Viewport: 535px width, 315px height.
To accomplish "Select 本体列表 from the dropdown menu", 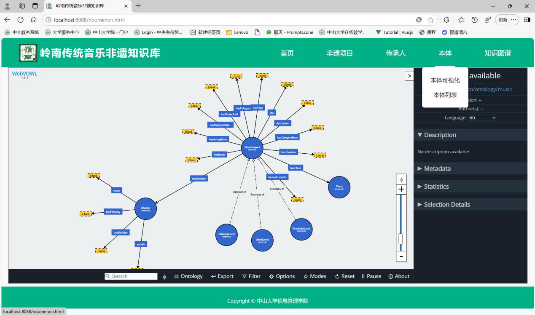I will point(445,95).
